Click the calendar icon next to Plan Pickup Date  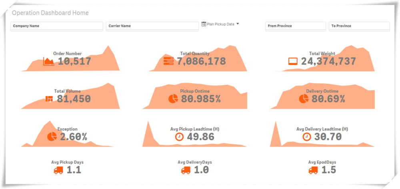point(204,24)
